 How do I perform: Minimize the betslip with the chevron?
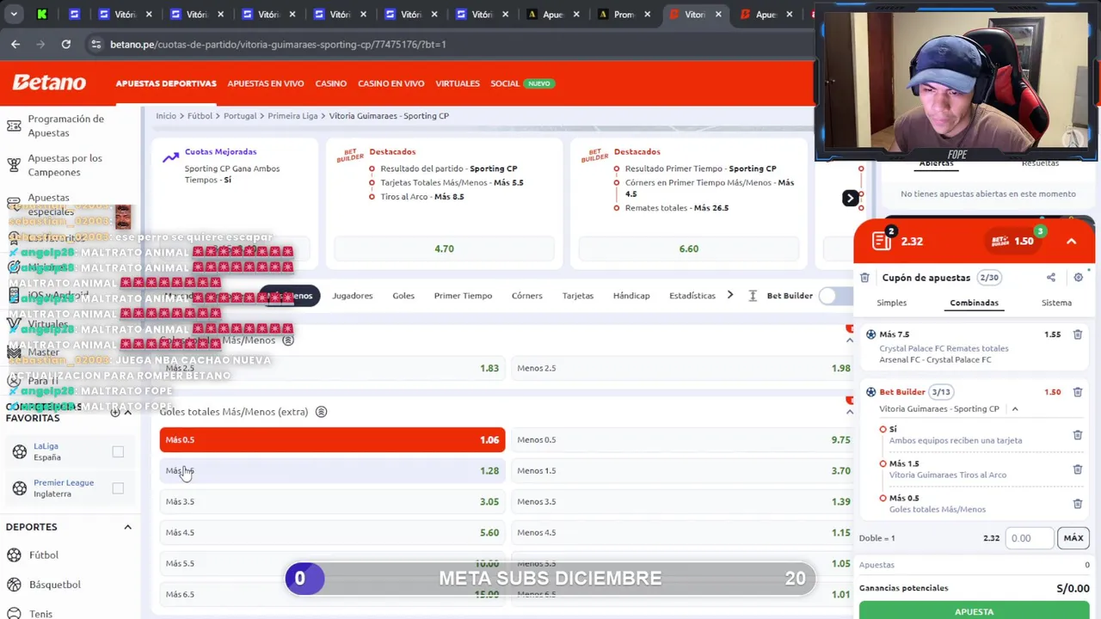coord(1071,242)
